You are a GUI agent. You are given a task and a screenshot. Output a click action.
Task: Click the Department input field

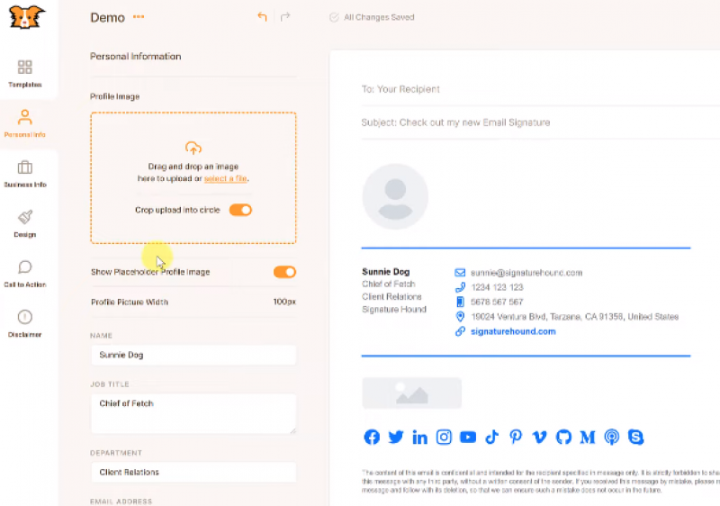[193, 472]
